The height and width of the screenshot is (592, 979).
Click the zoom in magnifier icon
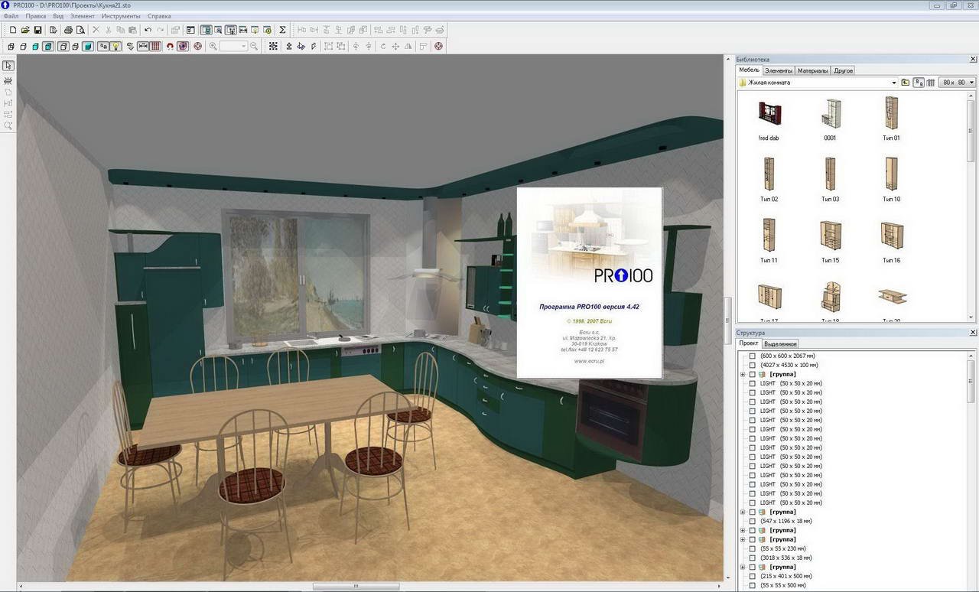coord(213,46)
